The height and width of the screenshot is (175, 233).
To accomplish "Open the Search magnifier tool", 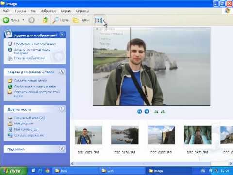I will tap(60, 20).
